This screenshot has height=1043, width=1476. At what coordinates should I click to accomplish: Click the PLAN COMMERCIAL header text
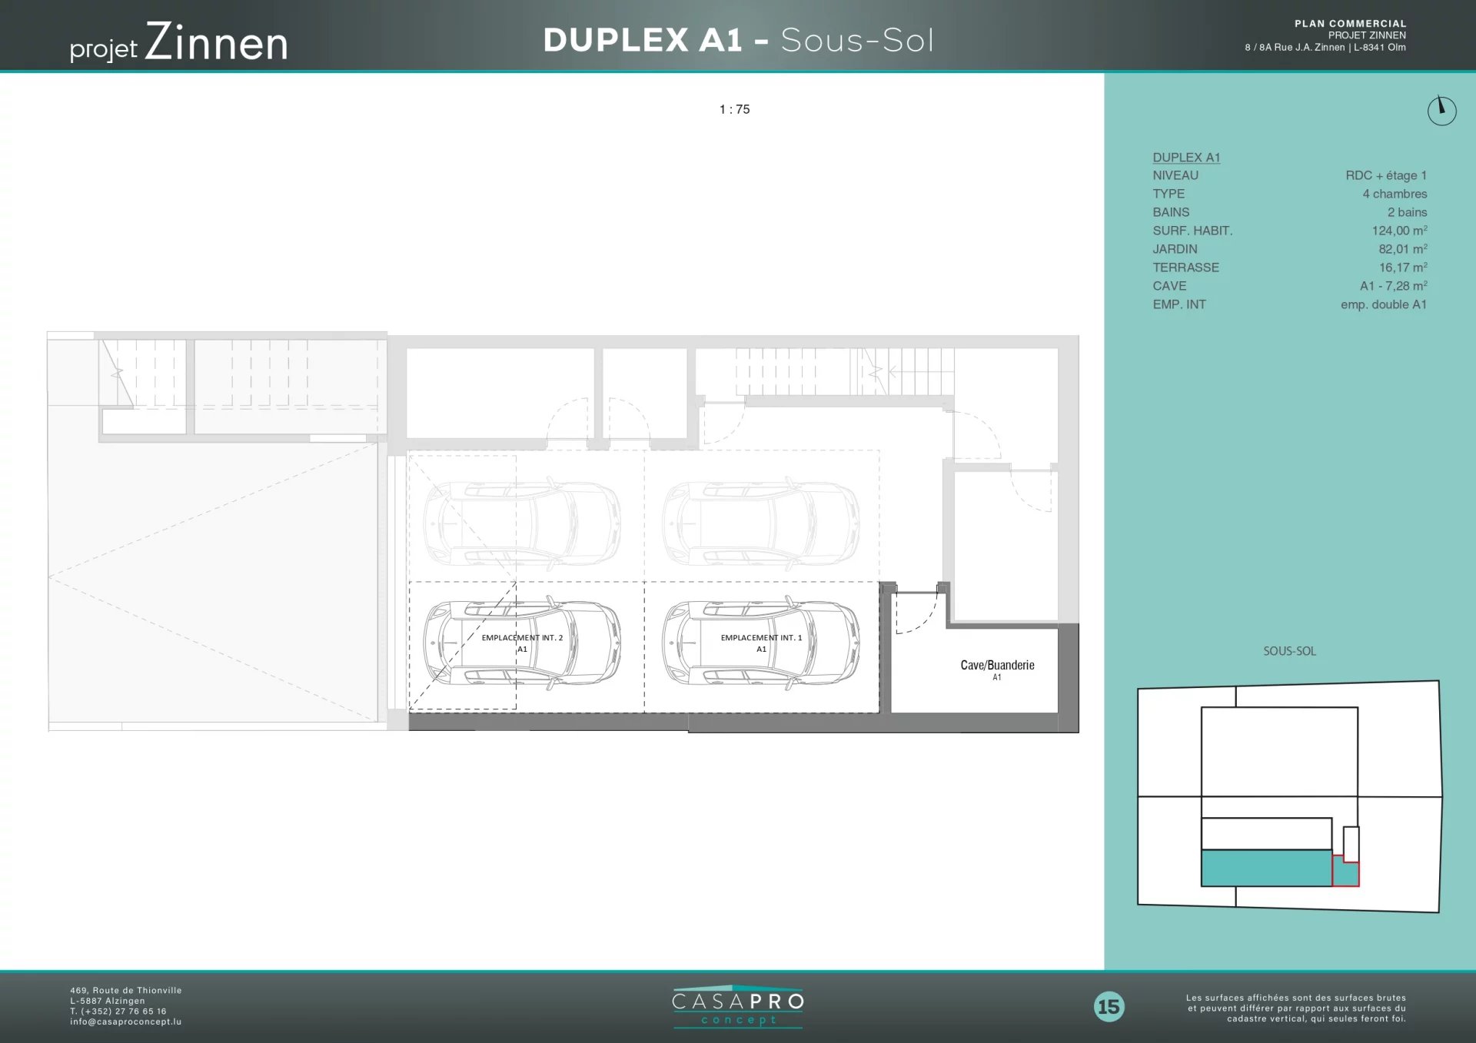coord(1350,24)
